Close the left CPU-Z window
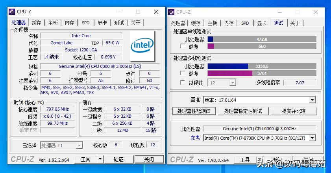The image size is (331, 173). point(156,12)
